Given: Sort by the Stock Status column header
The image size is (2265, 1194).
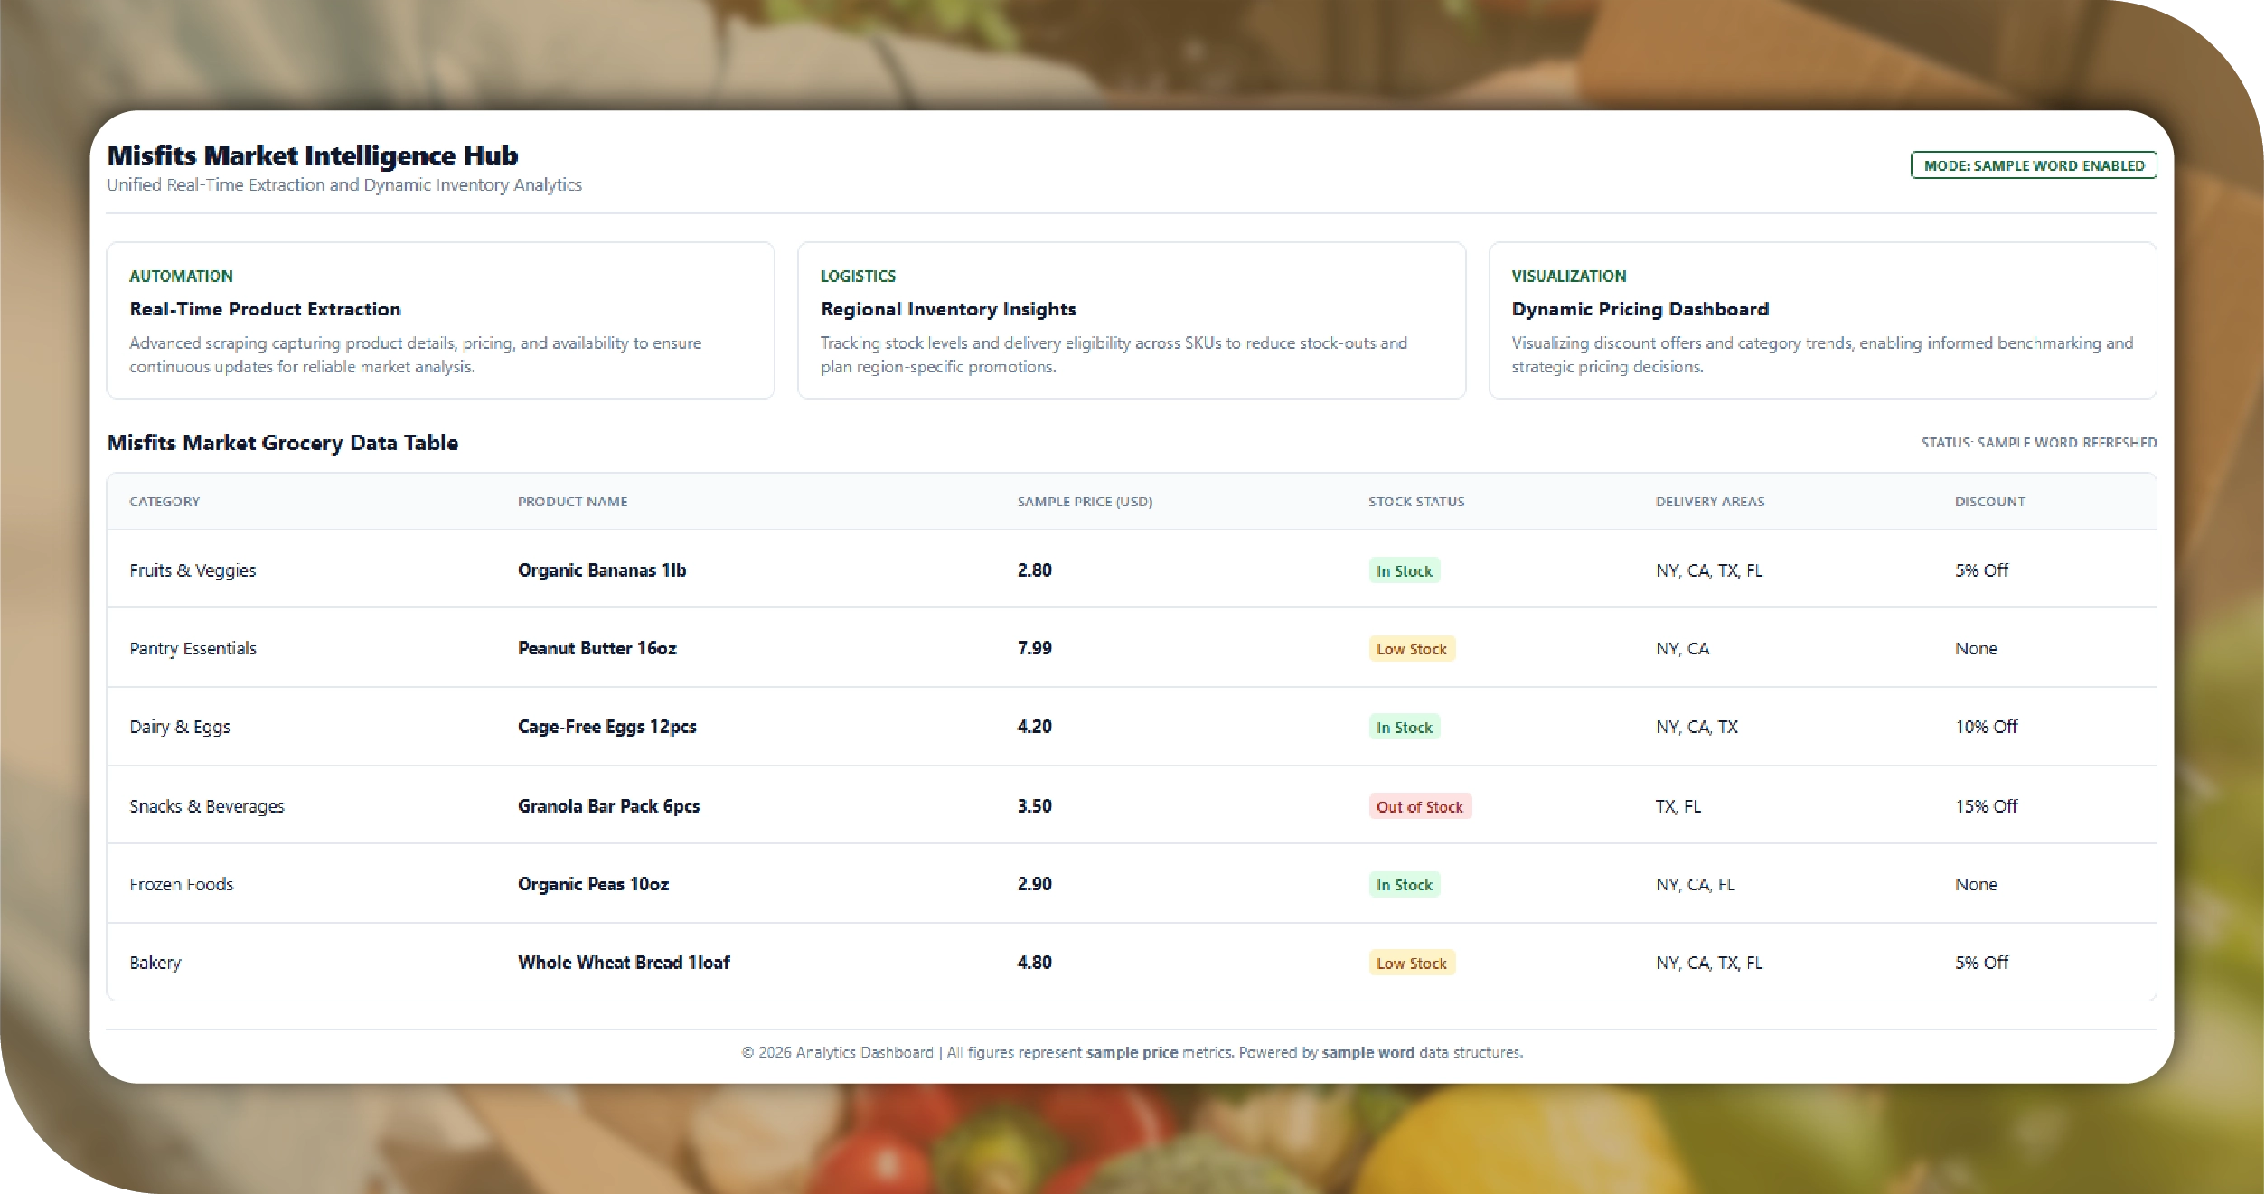Looking at the screenshot, I should (1415, 502).
